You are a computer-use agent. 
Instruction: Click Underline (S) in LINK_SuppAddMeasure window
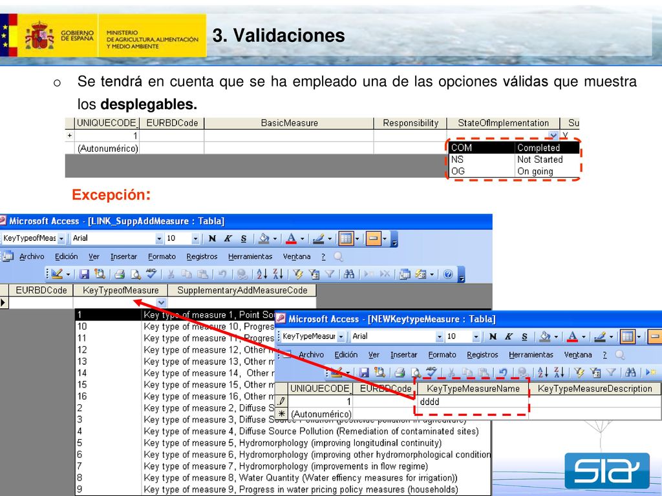click(244, 239)
